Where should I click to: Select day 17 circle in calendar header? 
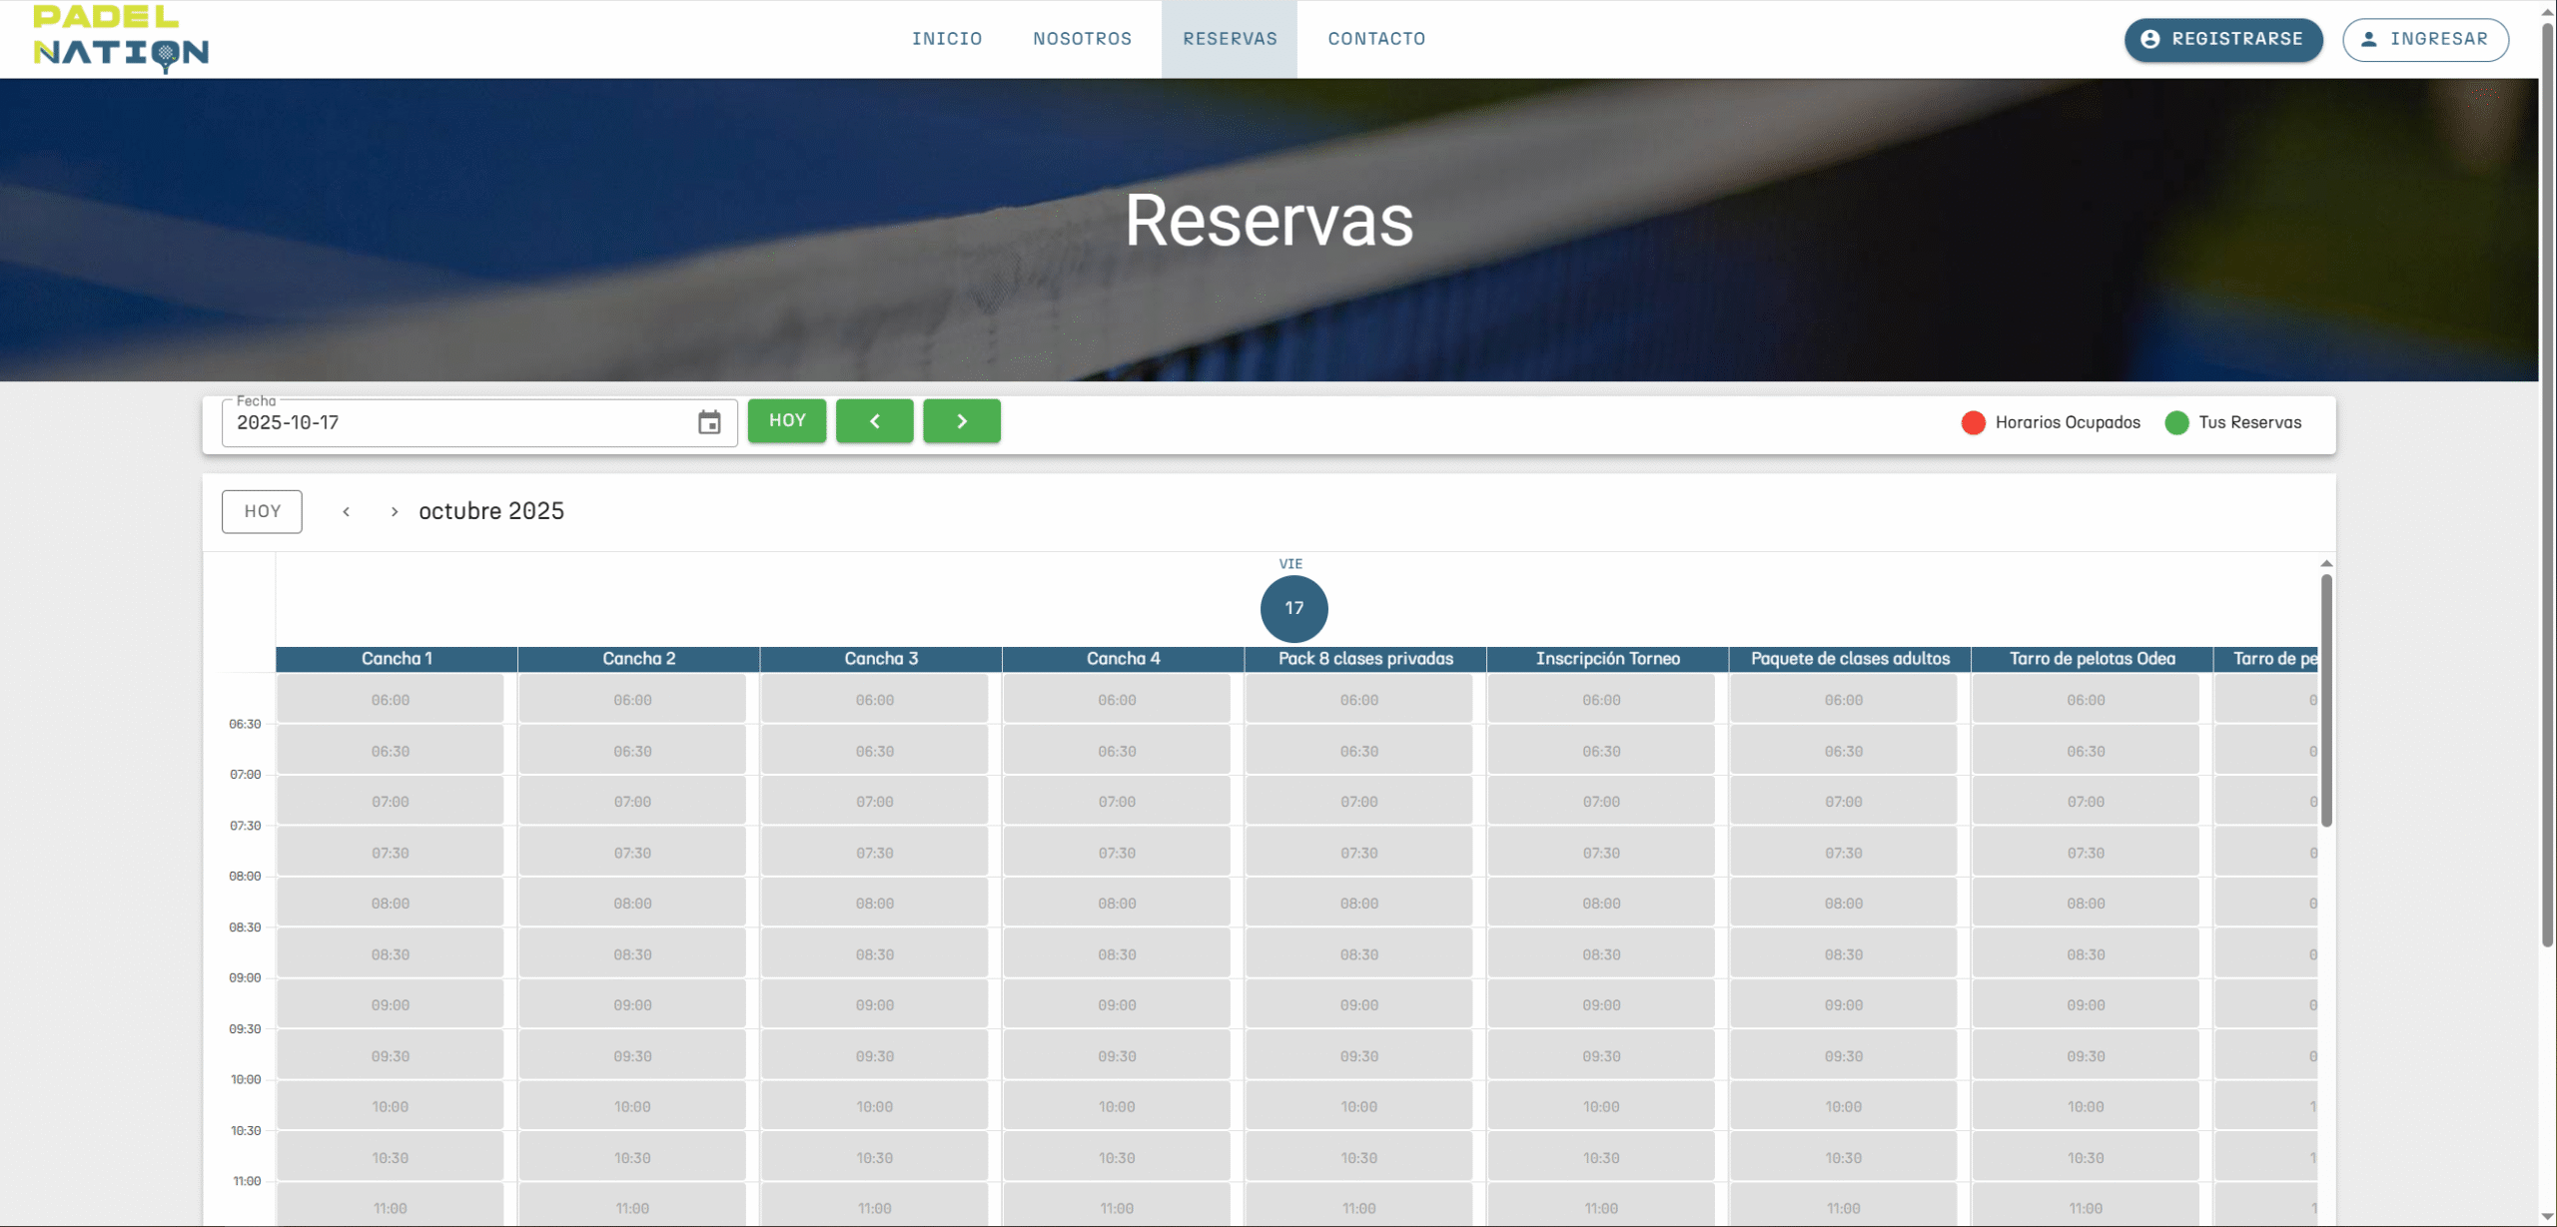pyautogui.click(x=1293, y=608)
